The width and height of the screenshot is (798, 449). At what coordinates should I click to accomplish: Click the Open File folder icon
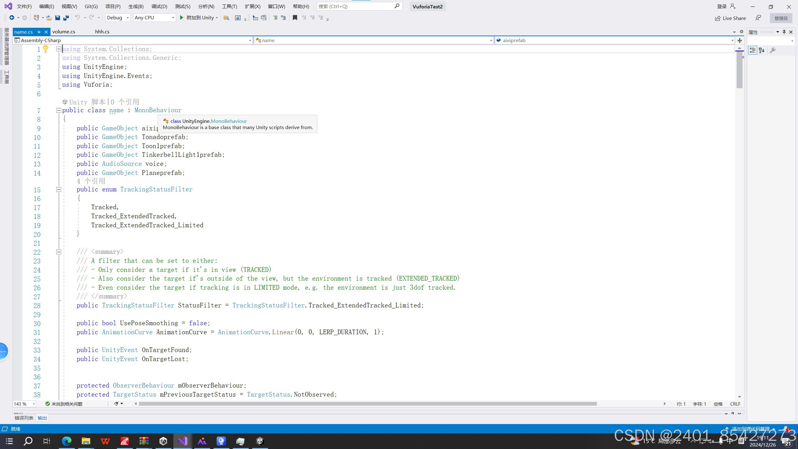49,18
